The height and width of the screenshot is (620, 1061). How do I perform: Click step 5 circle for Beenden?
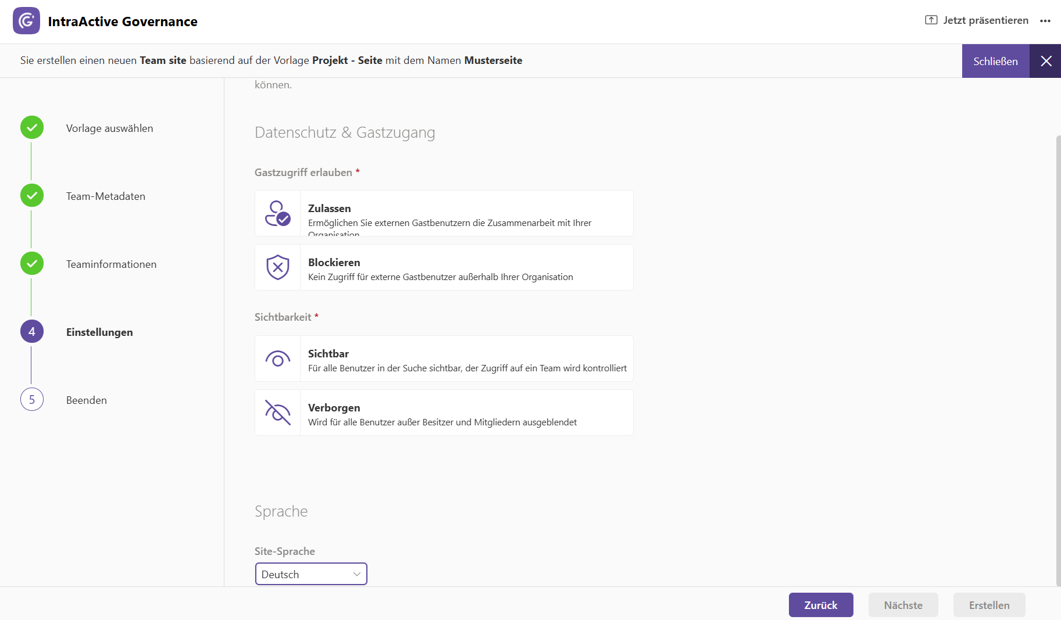[32, 400]
